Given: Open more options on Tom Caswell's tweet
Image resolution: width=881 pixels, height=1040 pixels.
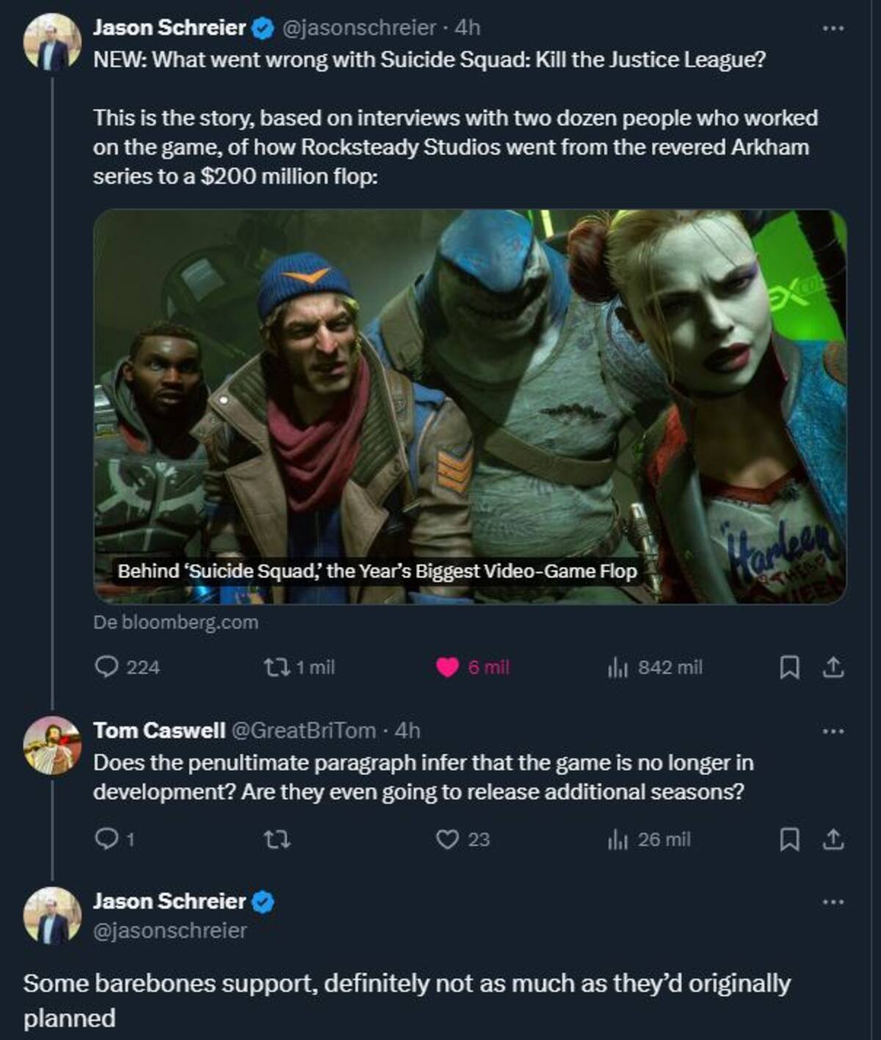Looking at the screenshot, I should [833, 731].
